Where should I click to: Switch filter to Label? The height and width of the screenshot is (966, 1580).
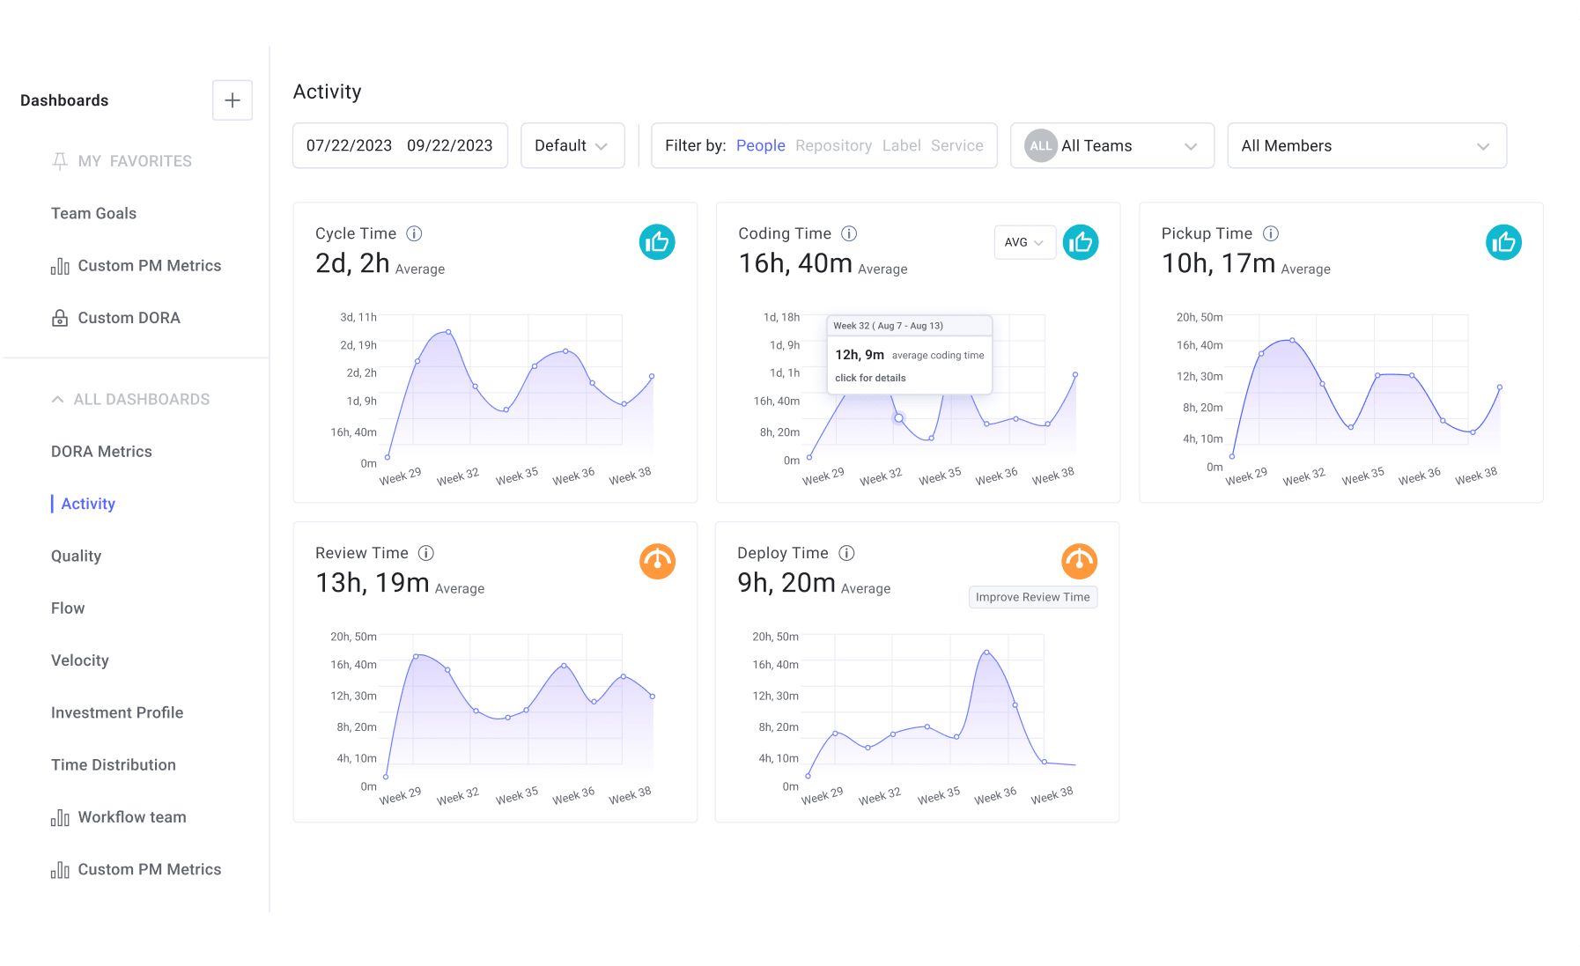(901, 145)
